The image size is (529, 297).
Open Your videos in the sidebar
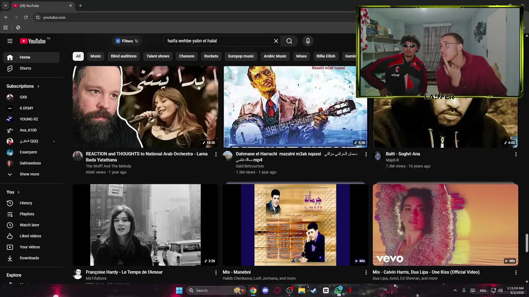31,247
